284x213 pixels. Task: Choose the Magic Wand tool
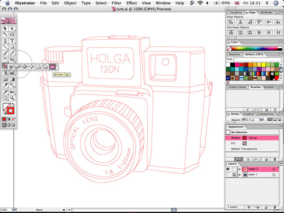click(x=5, y=34)
